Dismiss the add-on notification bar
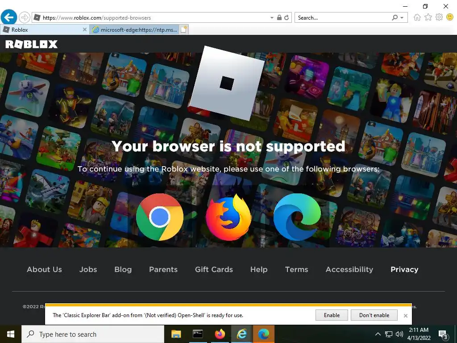457x343 pixels. (x=405, y=316)
